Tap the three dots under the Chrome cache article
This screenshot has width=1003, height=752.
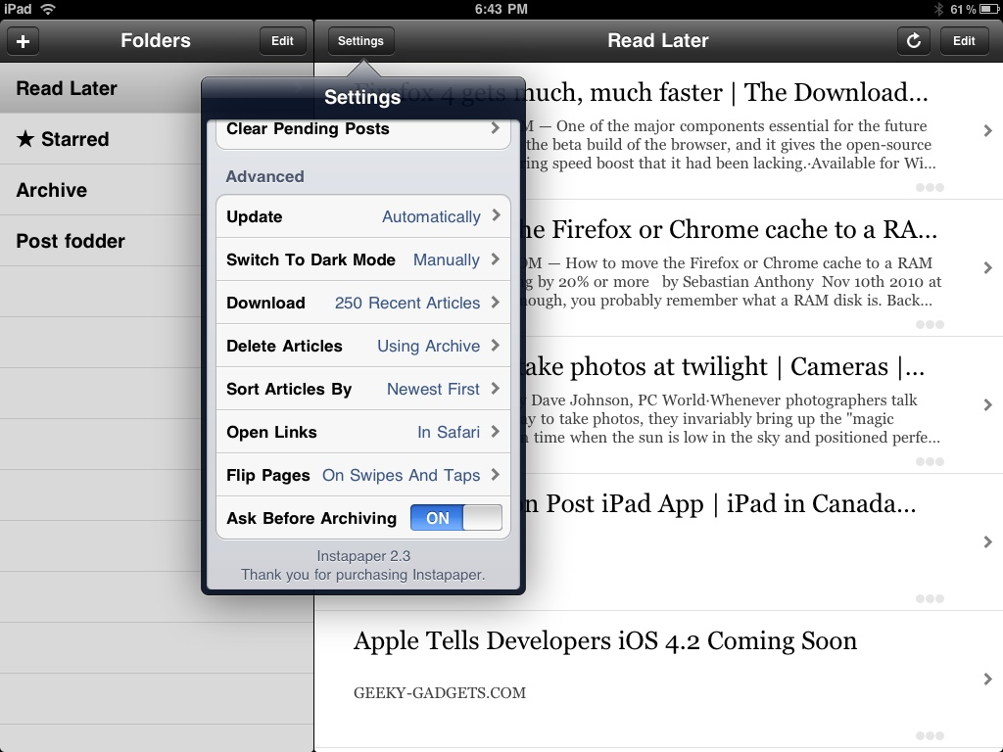tap(930, 324)
